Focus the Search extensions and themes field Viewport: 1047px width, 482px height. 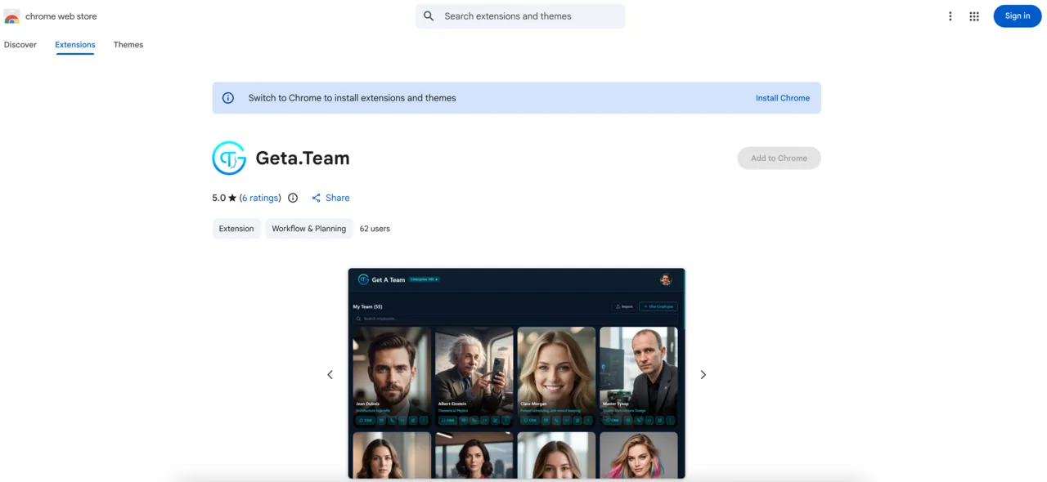(x=520, y=16)
